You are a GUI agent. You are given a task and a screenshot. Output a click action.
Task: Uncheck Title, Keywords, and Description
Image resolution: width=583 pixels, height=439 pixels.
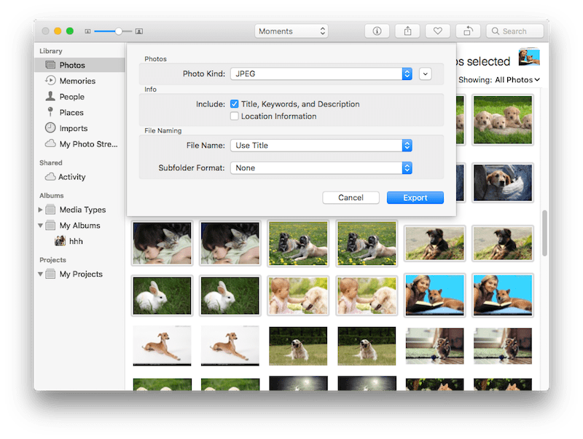[235, 104]
